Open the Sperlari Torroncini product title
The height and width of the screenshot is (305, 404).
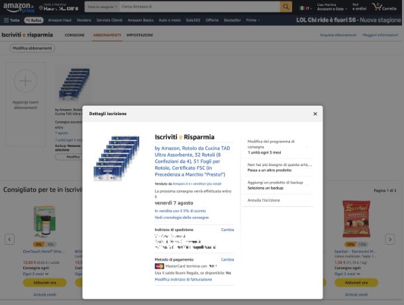click(x=355, y=251)
